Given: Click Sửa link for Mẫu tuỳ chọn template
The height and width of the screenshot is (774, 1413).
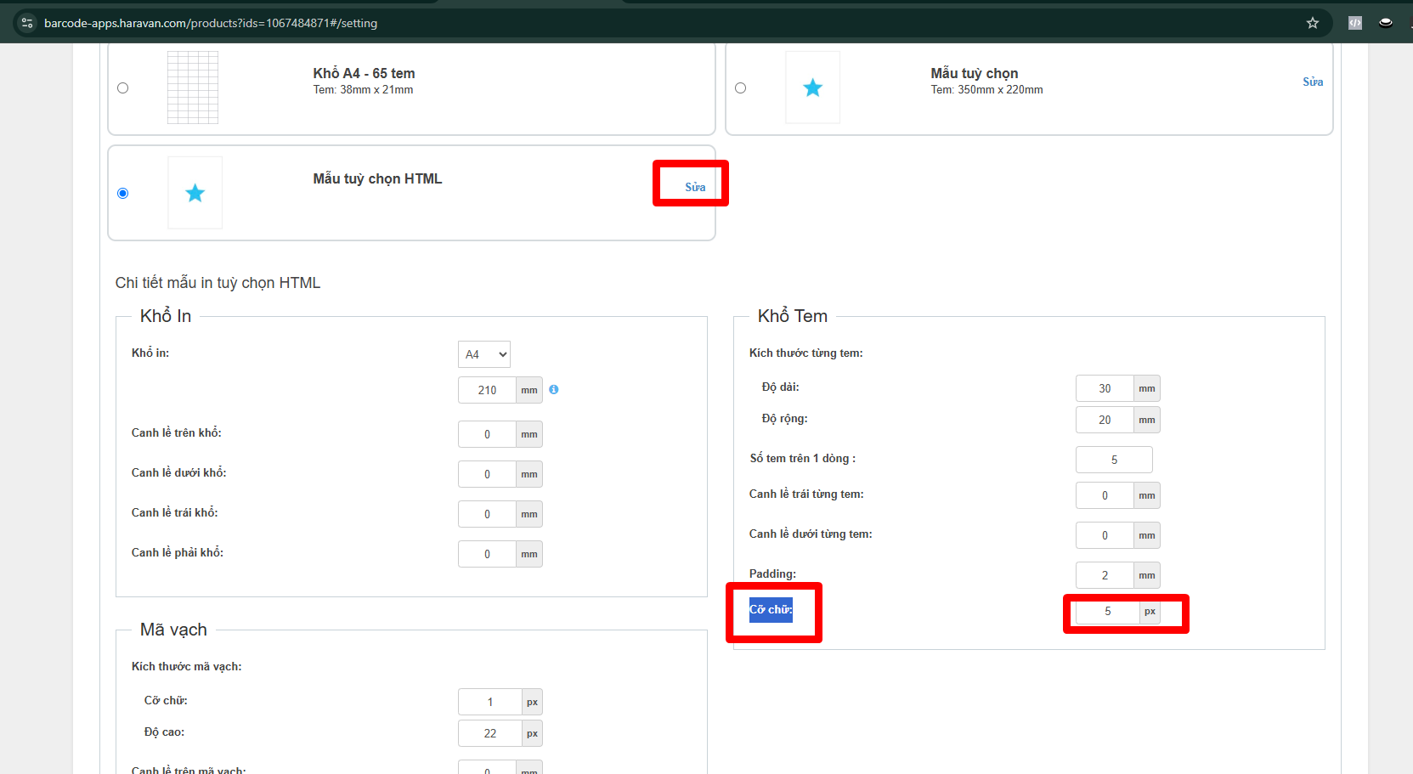Looking at the screenshot, I should point(1313,82).
